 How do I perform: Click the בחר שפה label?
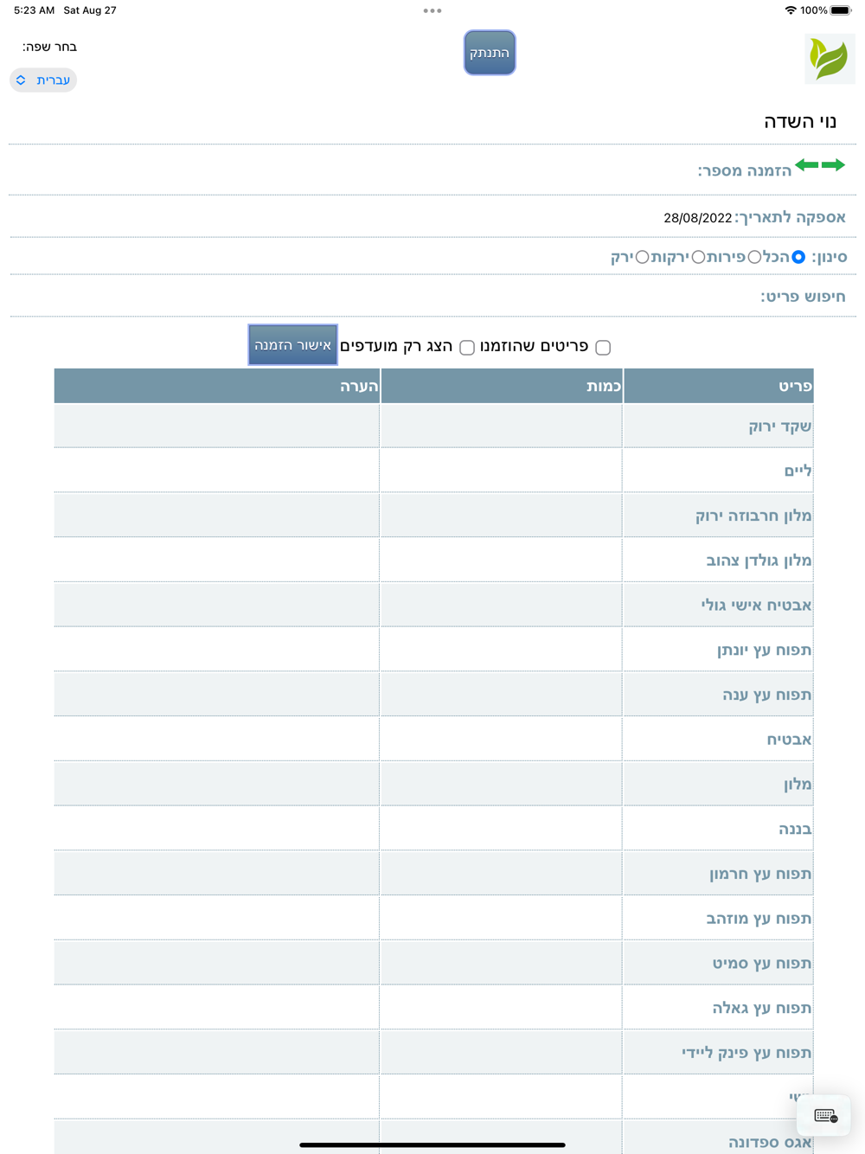(49, 47)
